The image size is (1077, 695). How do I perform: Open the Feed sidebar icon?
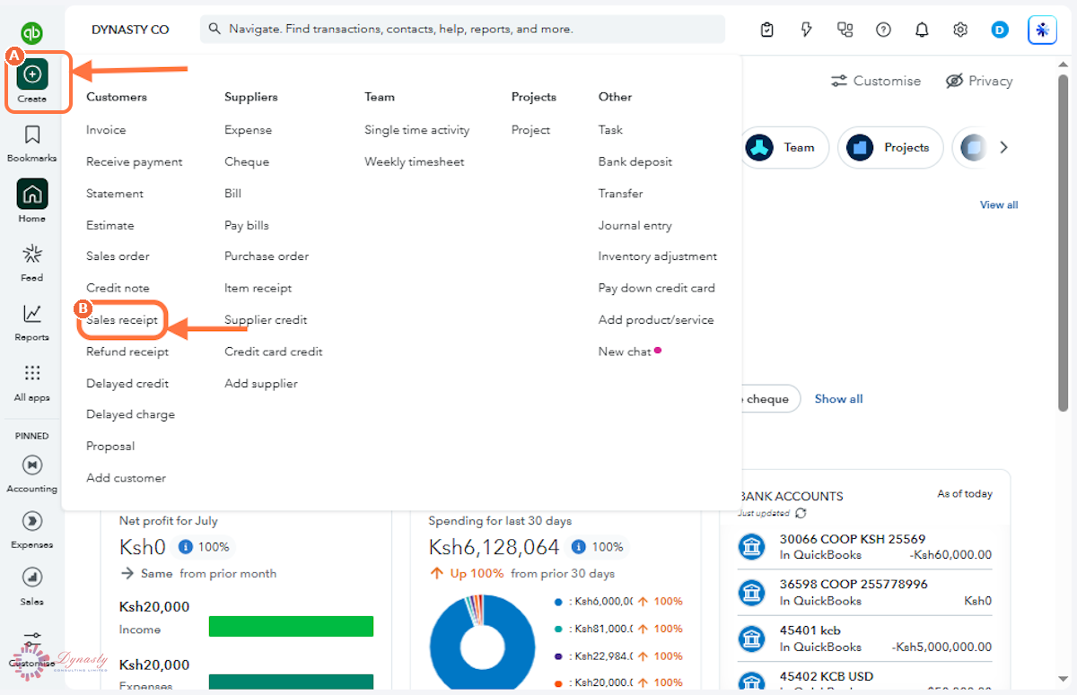(x=32, y=254)
